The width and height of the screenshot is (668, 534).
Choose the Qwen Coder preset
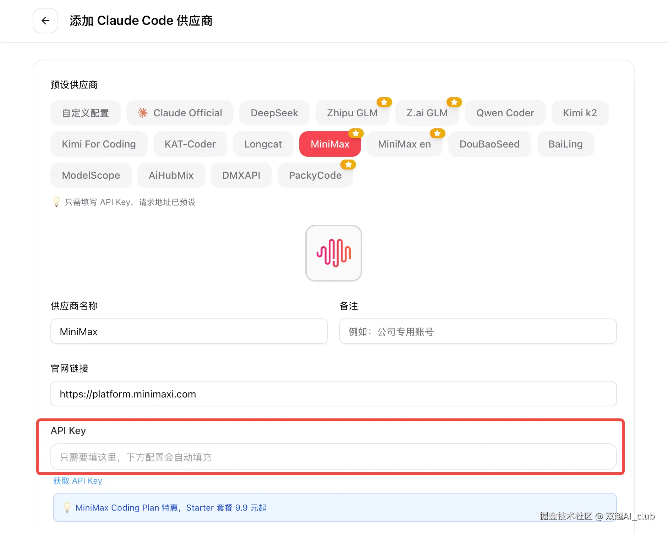pyautogui.click(x=505, y=113)
